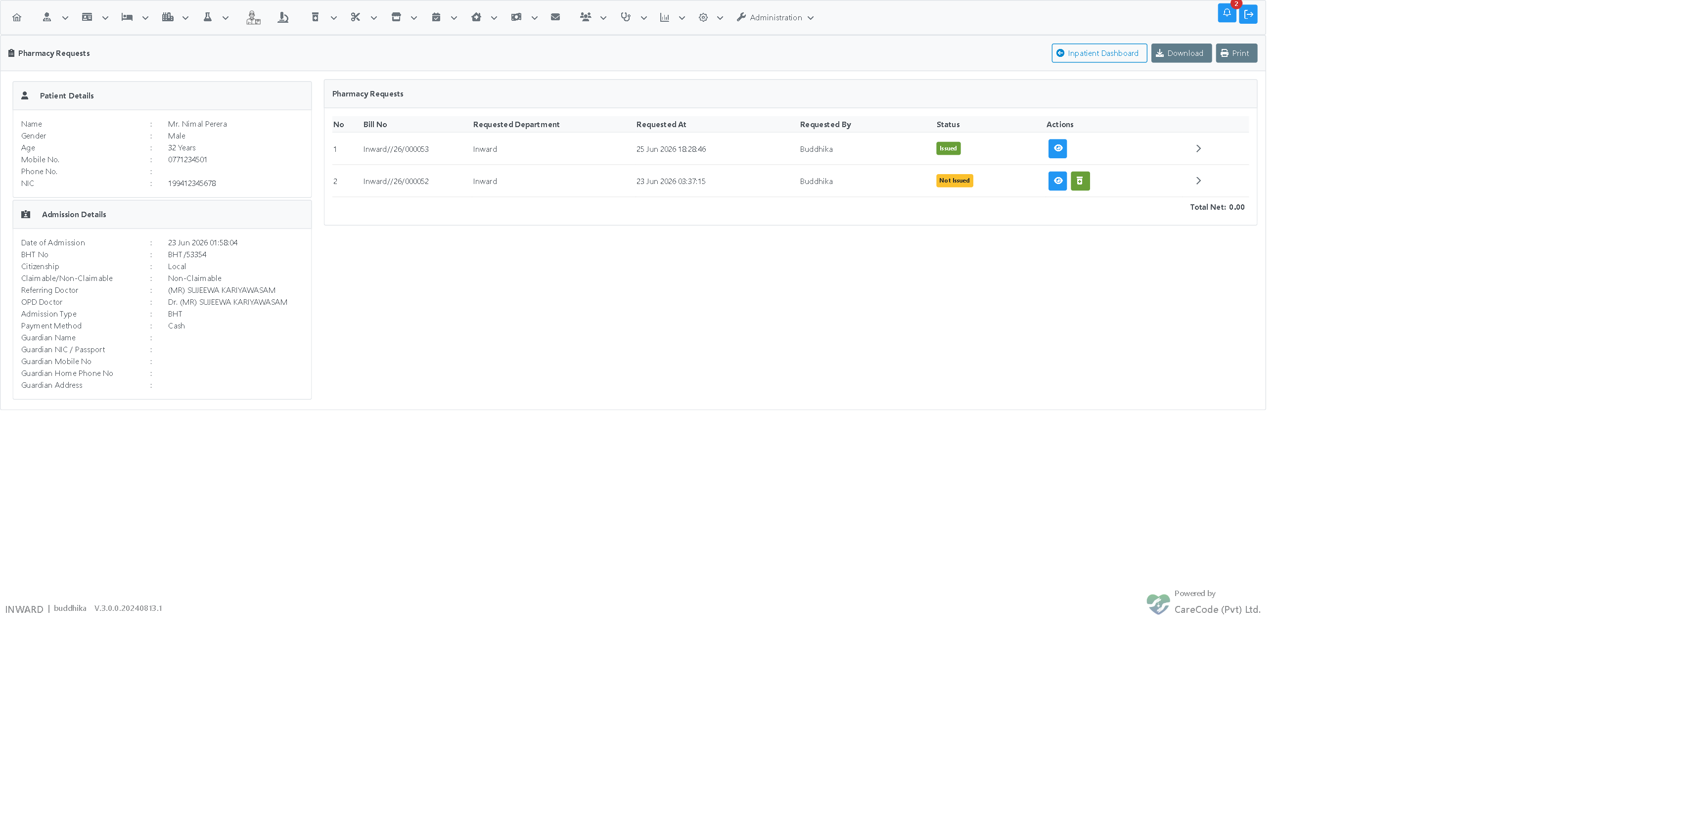Click the Download button

click(x=1181, y=53)
